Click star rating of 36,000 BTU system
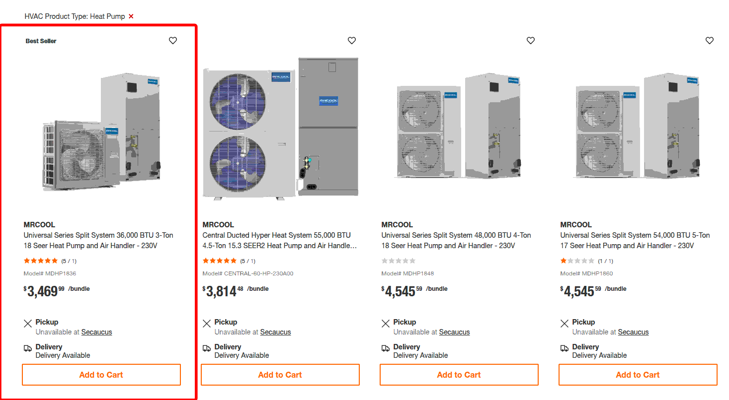Viewport: 729px width, 400px height. pos(41,261)
